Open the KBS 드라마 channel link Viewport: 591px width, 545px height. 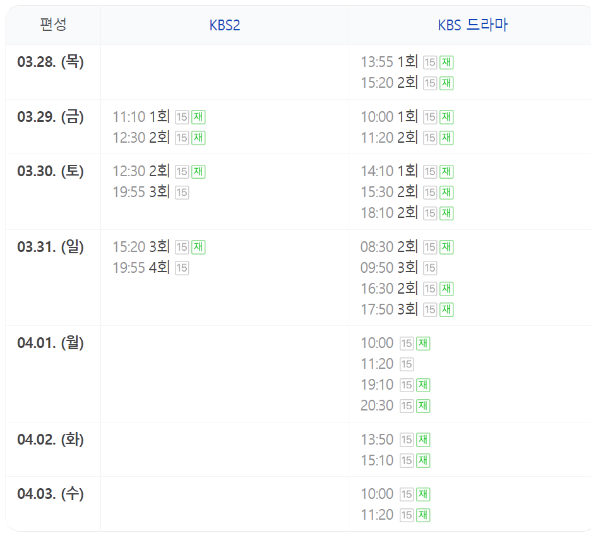[x=473, y=25]
